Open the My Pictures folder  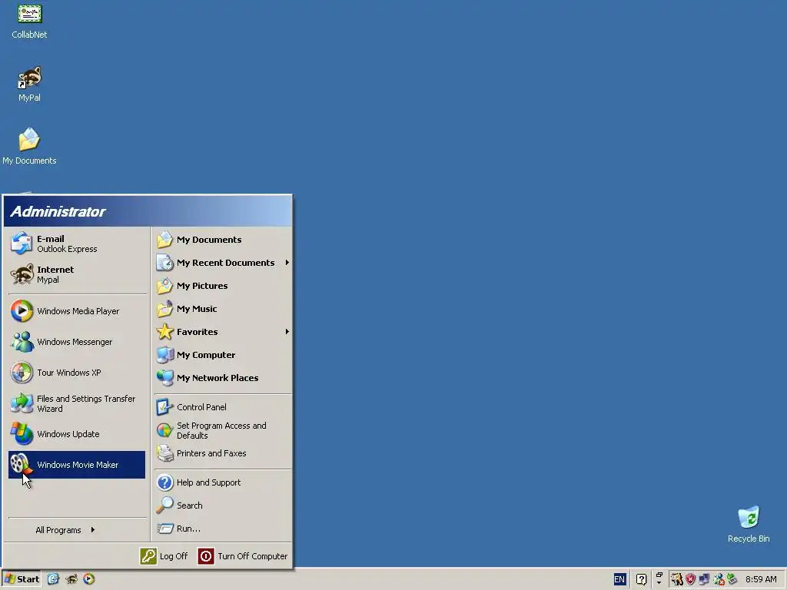pyautogui.click(x=223, y=286)
